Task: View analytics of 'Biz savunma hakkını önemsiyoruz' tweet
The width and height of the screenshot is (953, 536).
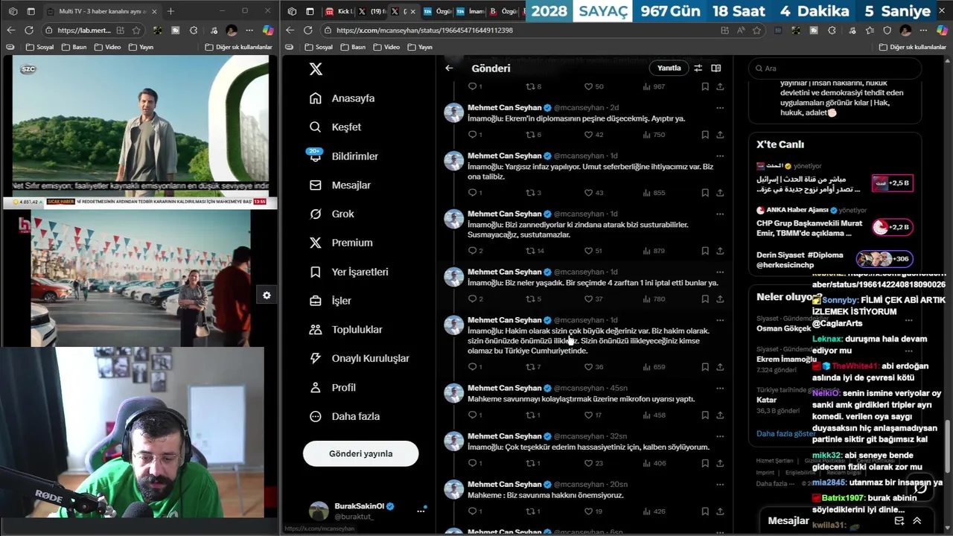Action: [x=654, y=511]
